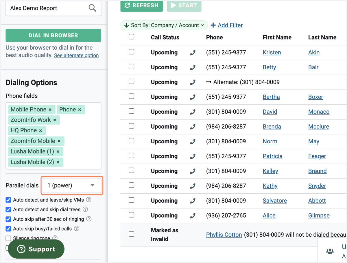
Task: Select the checkbox for the Marked as Invalid row
Action: (x=132, y=234)
